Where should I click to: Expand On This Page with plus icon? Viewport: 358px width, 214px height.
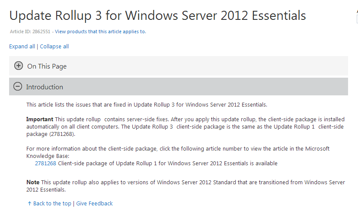pos(19,66)
